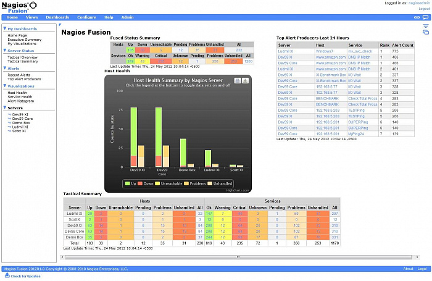Click the Check for Updates icon
432x281 pixels.
pyautogui.click(x=7, y=276)
